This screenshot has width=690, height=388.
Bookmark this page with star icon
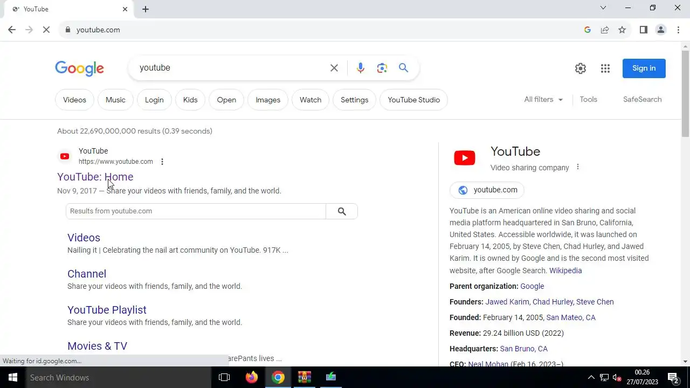click(x=622, y=30)
